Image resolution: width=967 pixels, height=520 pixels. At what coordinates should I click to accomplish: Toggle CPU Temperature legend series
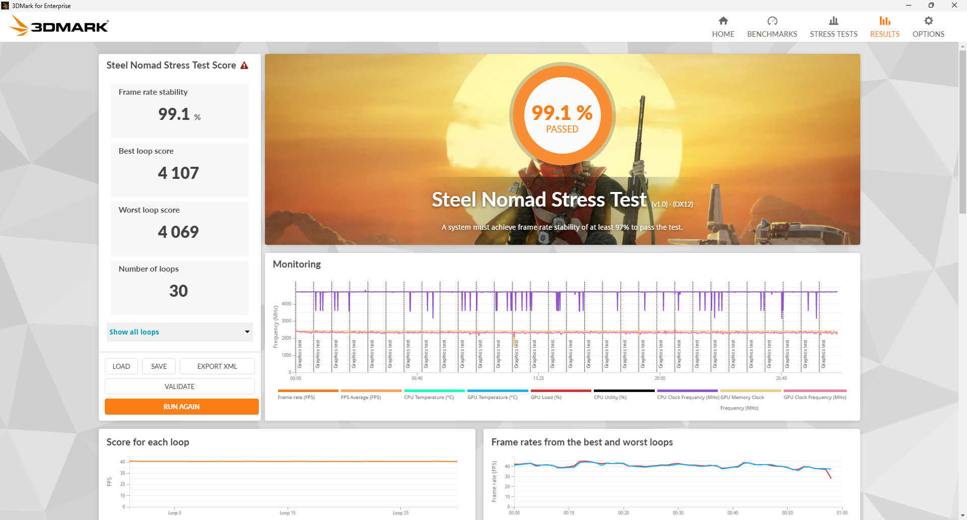point(429,397)
